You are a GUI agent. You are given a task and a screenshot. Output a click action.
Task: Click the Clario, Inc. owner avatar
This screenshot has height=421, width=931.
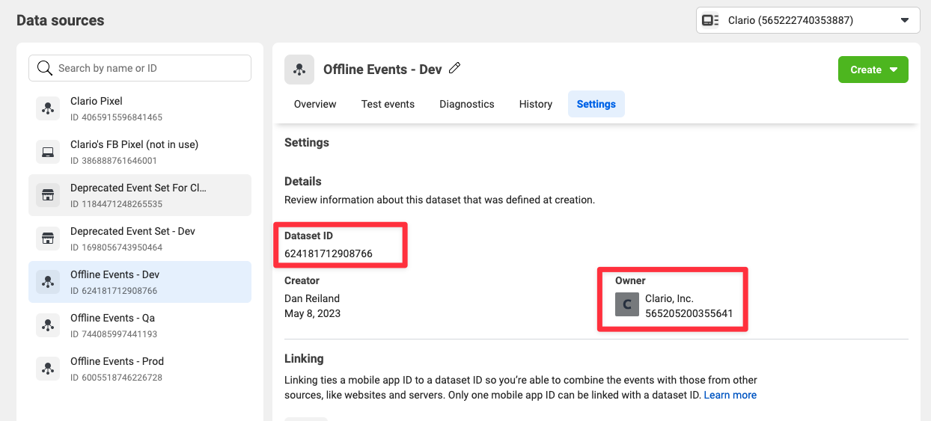click(x=627, y=305)
